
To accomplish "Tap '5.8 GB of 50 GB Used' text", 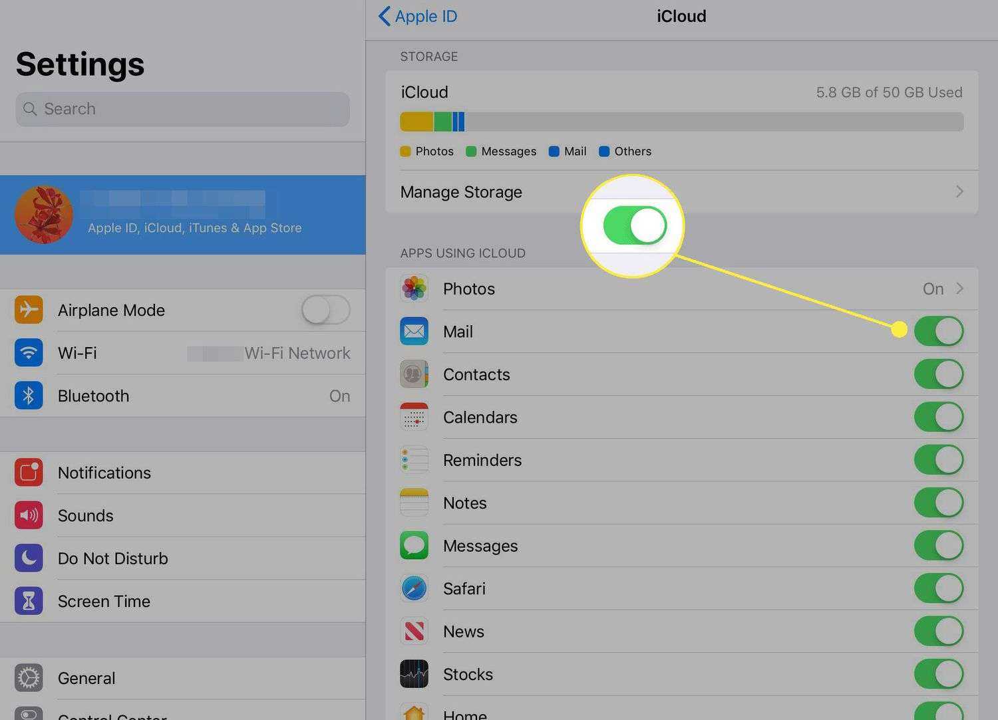I will pyautogui.click(x=889, y=92).
